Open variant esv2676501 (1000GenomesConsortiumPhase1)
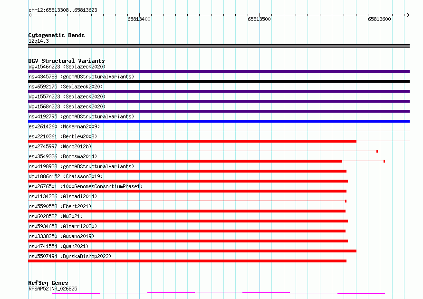 tap(86, 186)
